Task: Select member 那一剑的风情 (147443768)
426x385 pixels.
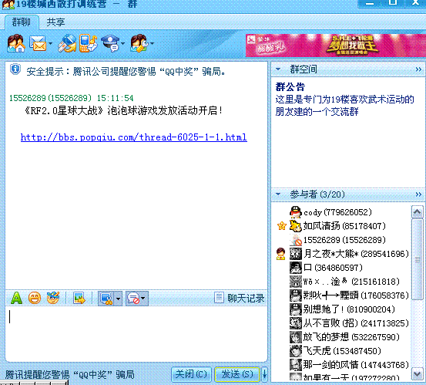Action: [x=342, y=365]
